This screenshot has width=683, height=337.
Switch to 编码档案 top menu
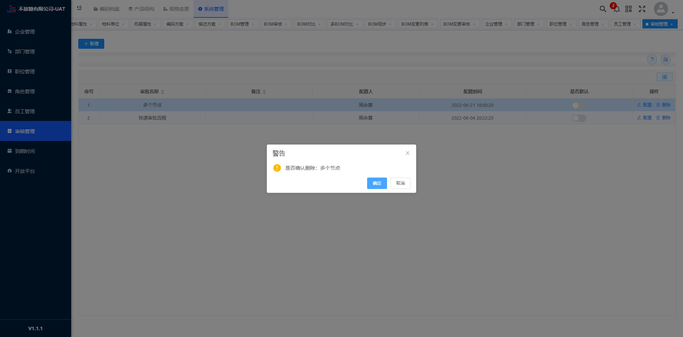pyautogui.click(x=106, y=9)
